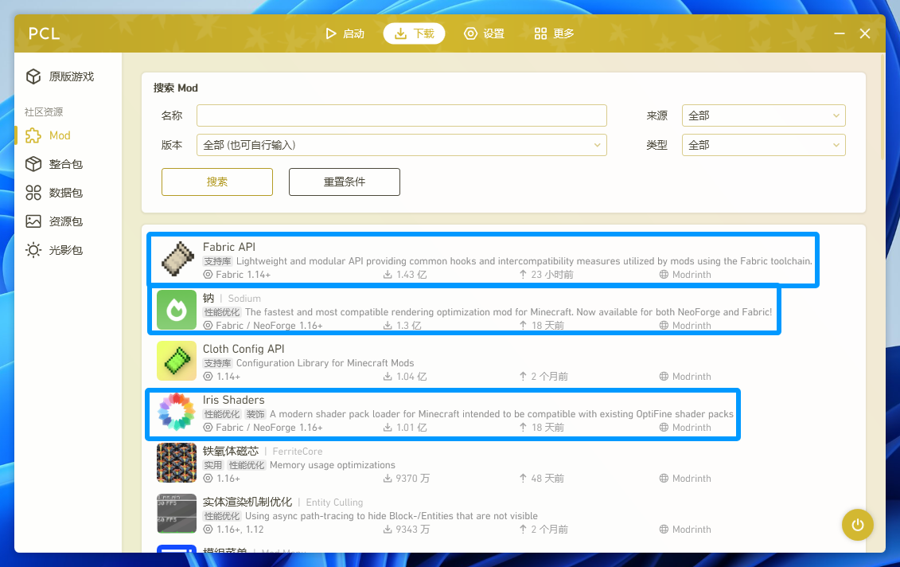The height and width of the screenshot is (567, 900).
Task: Select the Cloth Config API thumbnail
Action: tap(177, 362)
